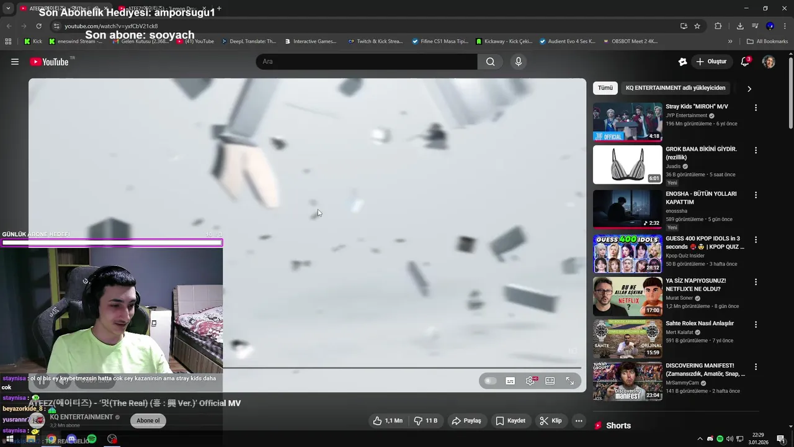
Task: Open Stray Kids MIROH M/V thumbnail
Action: (627, 122)
